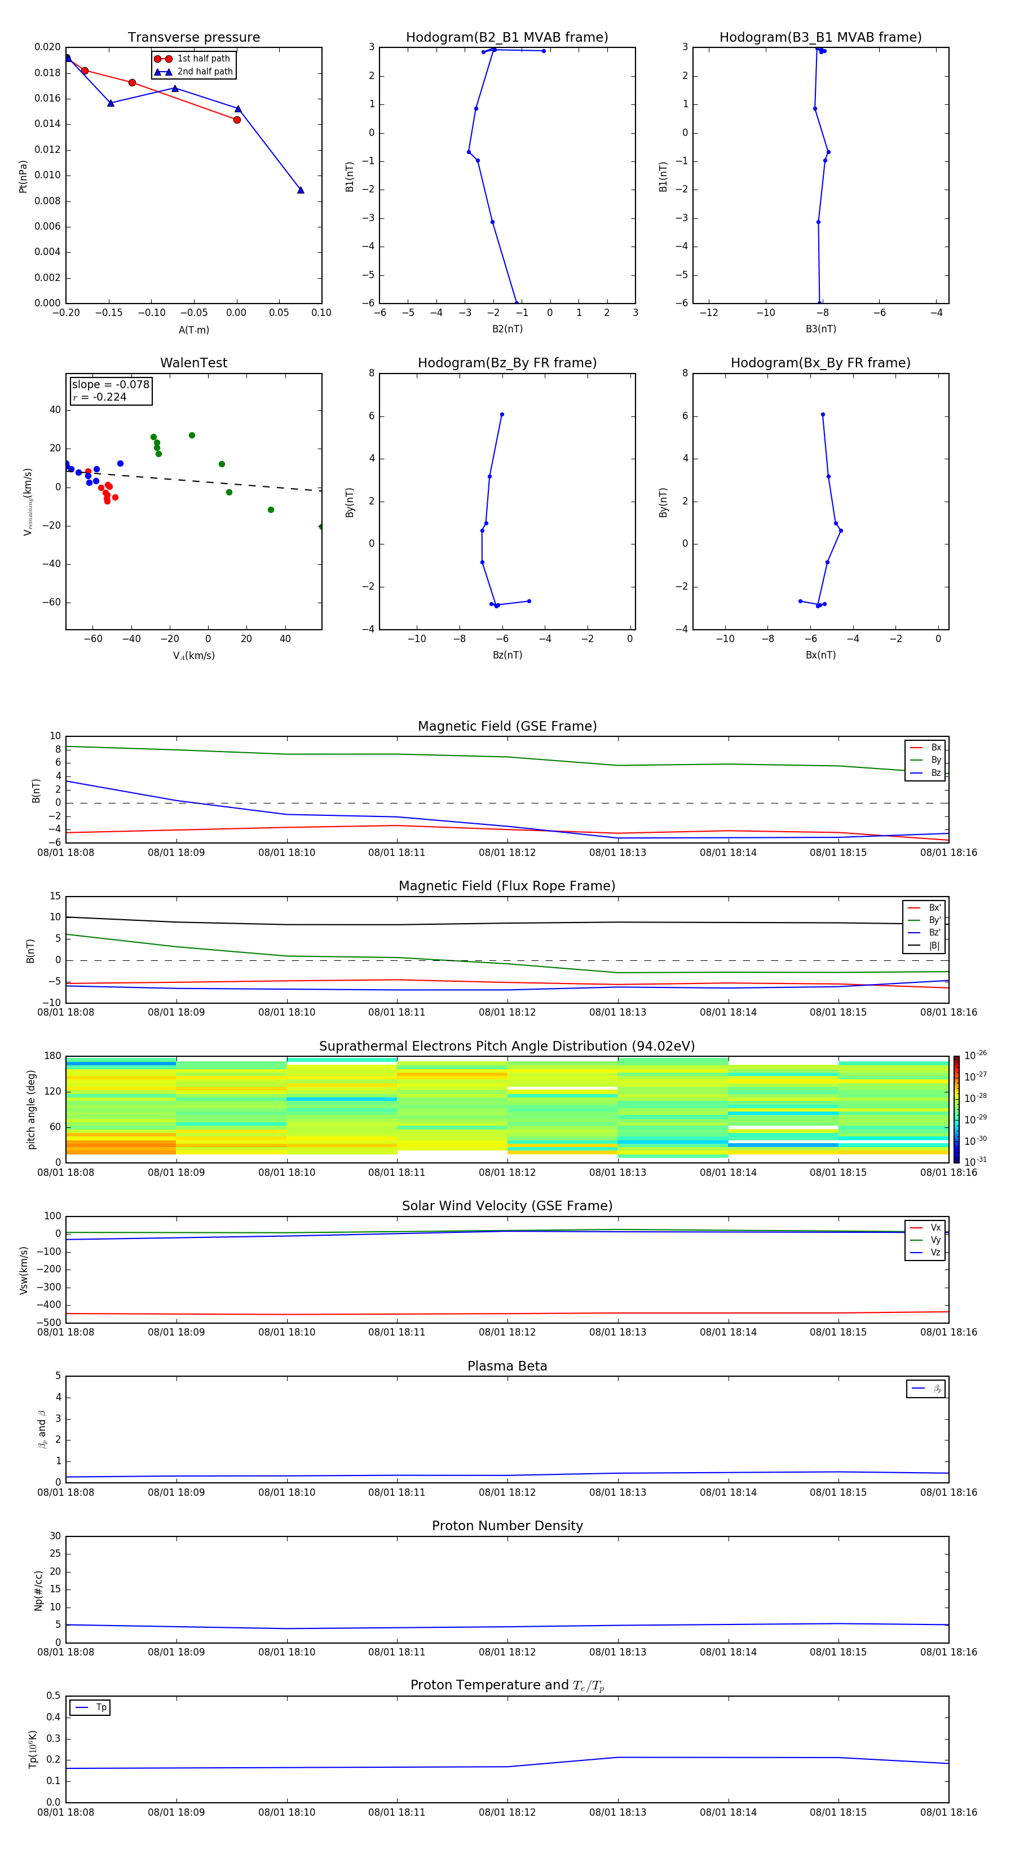This screenshot has width=1015, height=1862.
Task: Select "Vx" in the solar wind legend
Action: [925, 1227]
